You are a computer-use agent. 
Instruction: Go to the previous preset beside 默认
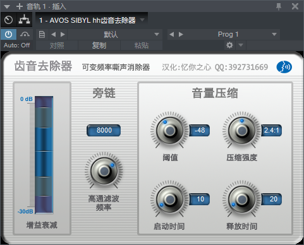click(x=54, y=34)
